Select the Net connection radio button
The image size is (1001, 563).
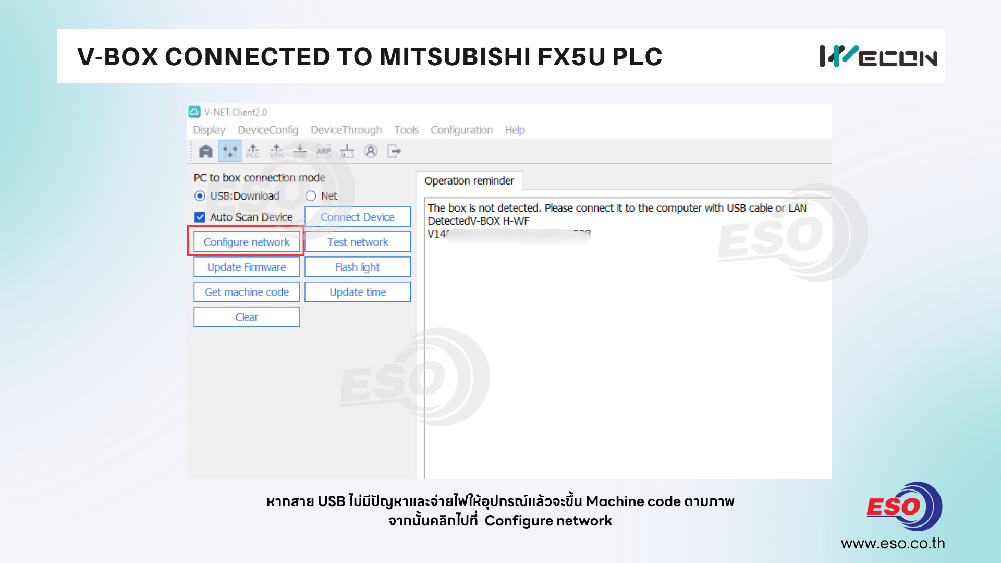click(311, 196)
